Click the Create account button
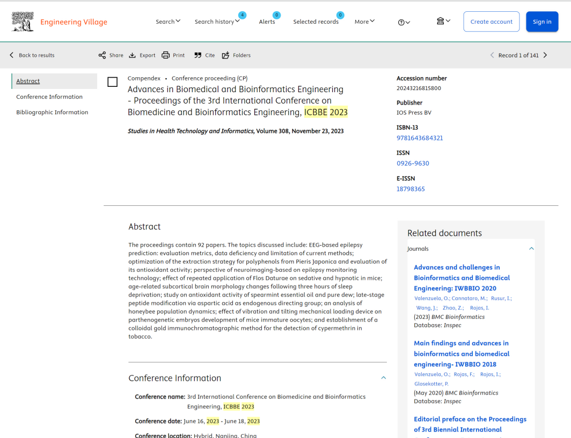This screenshot has height=438, width=571. [491, 21]
